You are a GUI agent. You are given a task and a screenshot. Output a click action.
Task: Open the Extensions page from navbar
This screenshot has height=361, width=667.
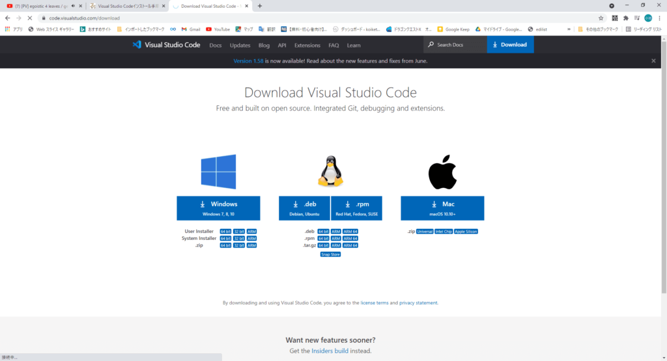307,45
